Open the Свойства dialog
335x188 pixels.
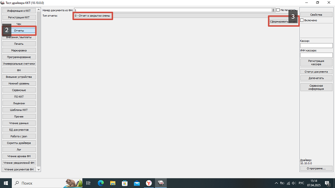[316, 15]
